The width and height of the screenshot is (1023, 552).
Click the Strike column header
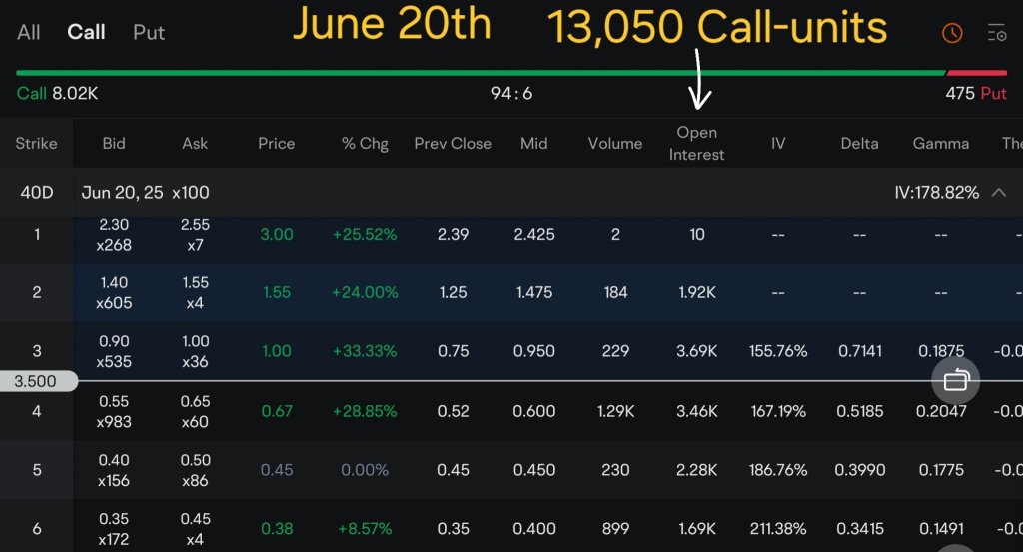click(37, 143)
